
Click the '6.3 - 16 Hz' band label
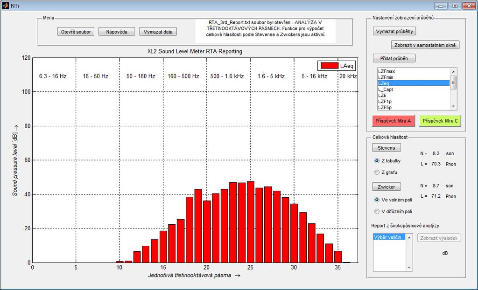(53, 76)
